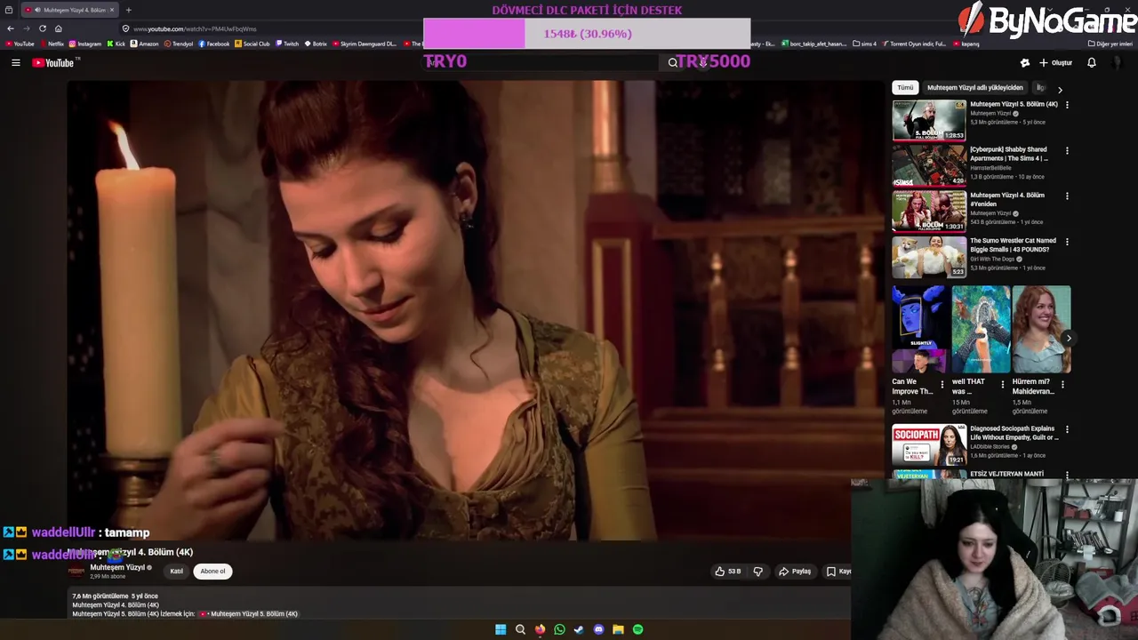Open the sims 4 bookmark folder
The width and height of the screenshot is (1138, 640).
tap(864, 44)
